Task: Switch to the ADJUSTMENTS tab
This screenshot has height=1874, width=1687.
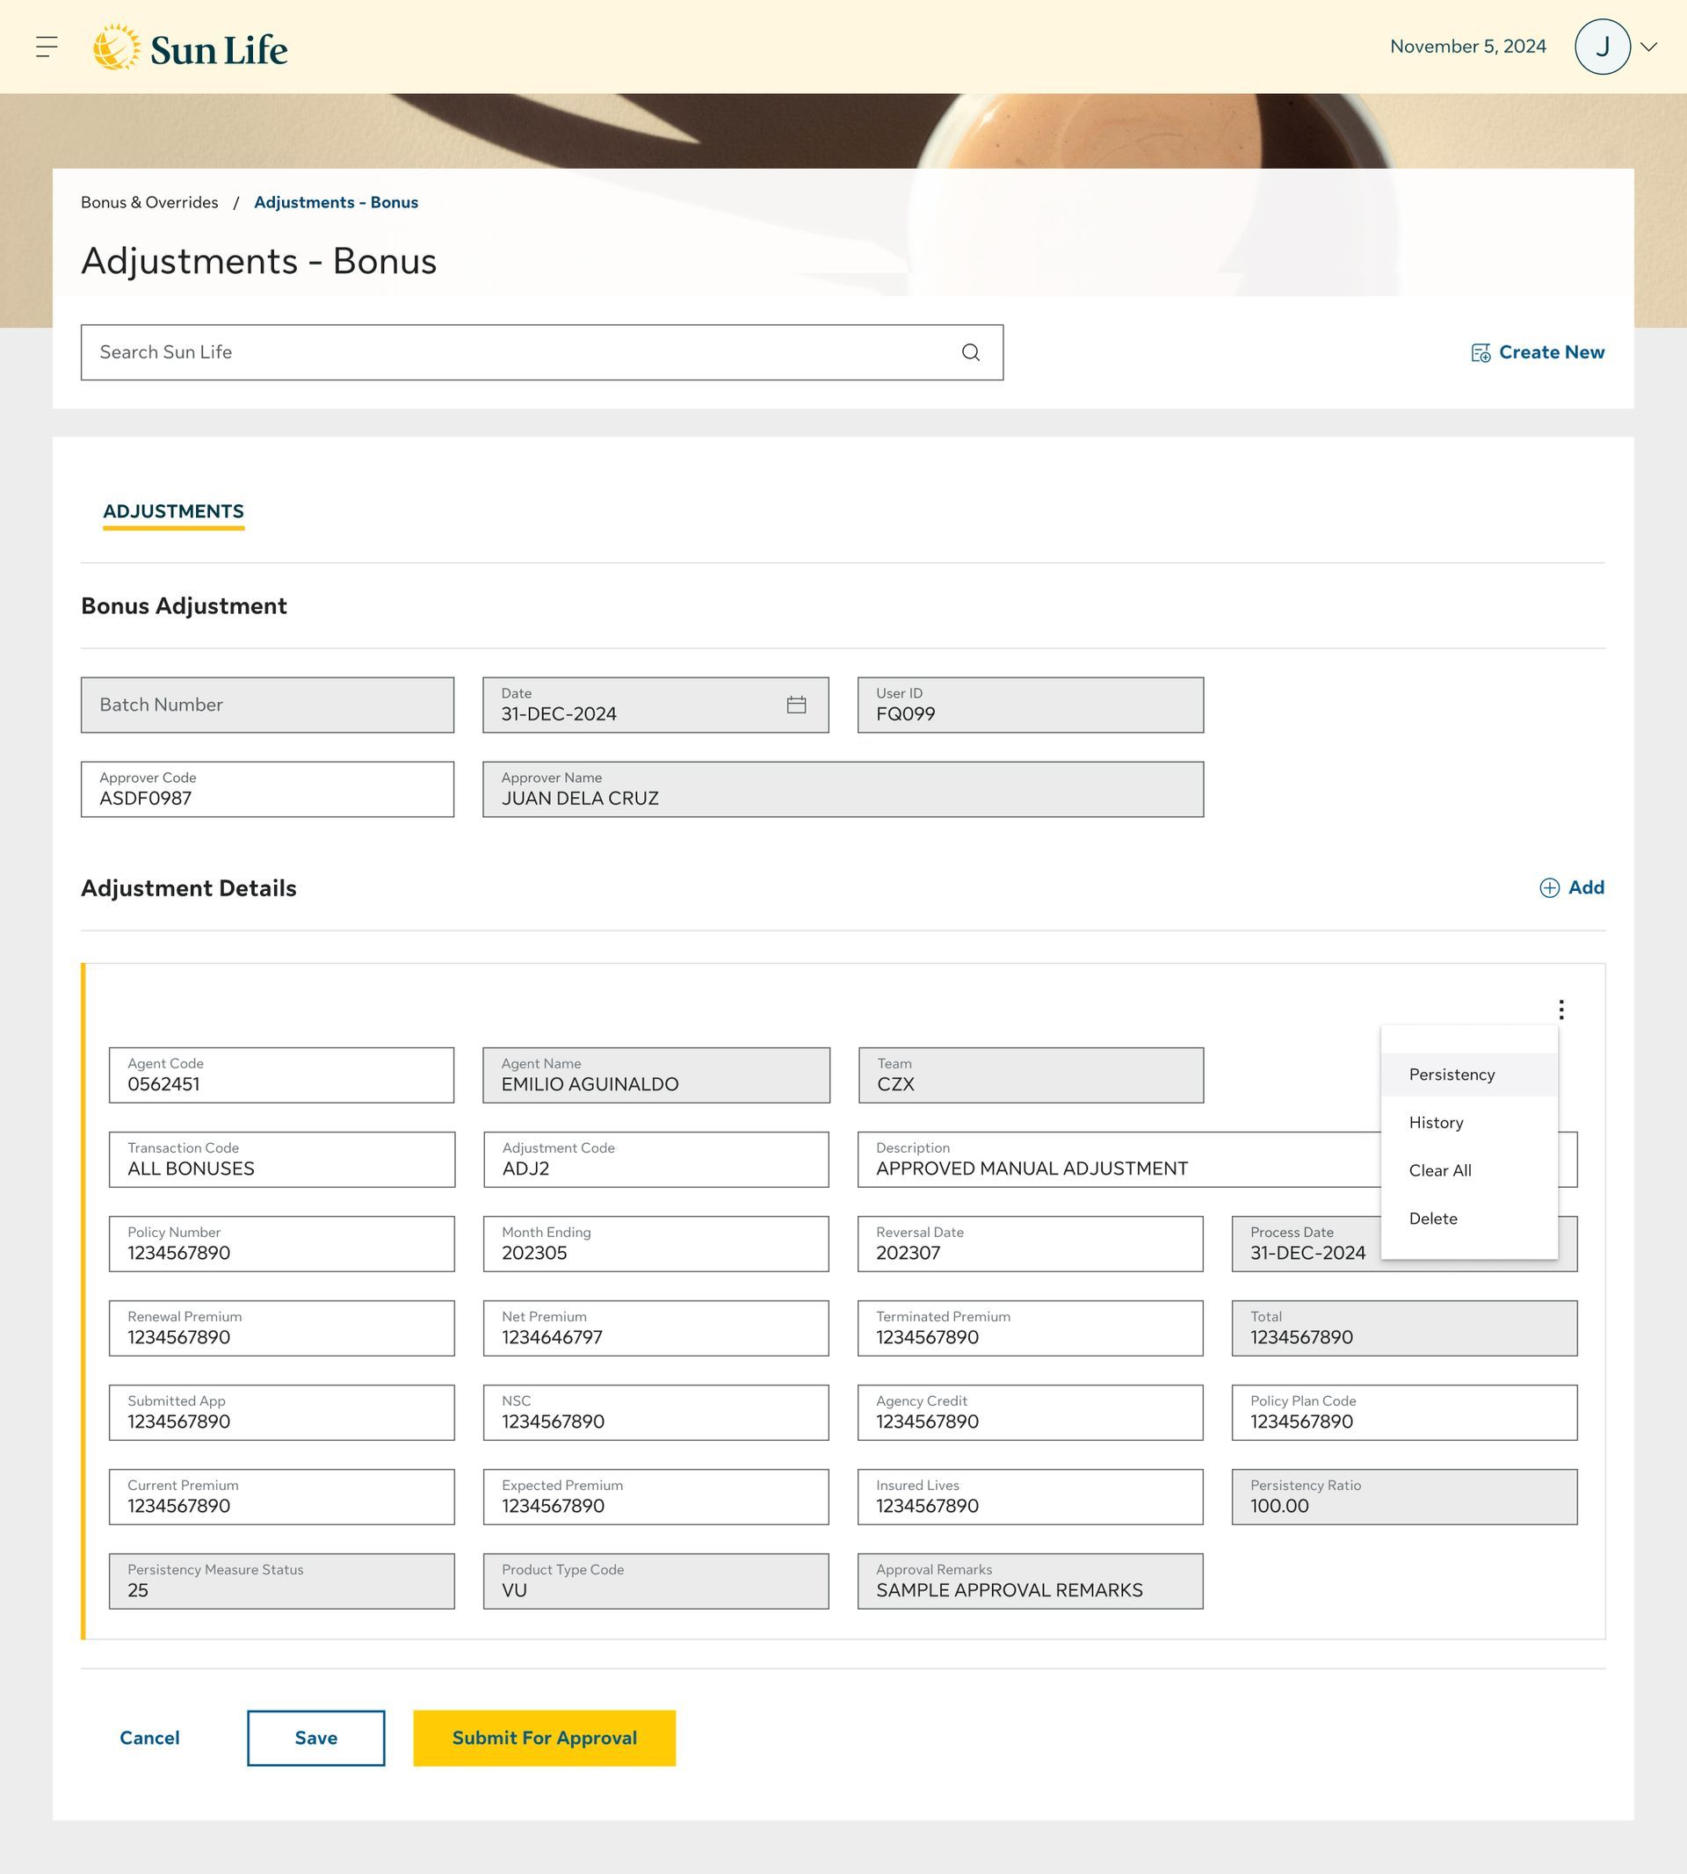Action: click(x=173, y=511)
